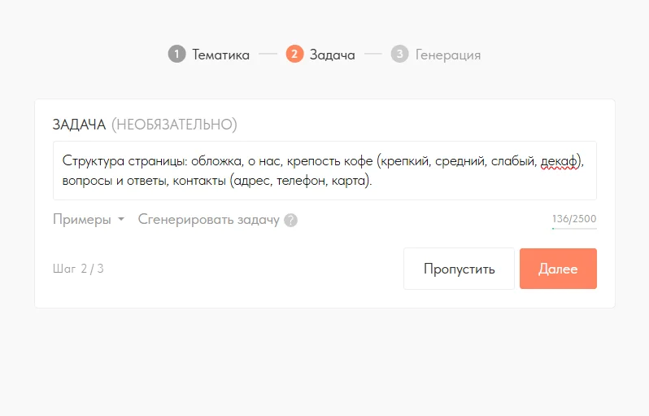This screenshot has width=649, height=416.
Task: Select the Задача step label
Action: coord(332,55)
